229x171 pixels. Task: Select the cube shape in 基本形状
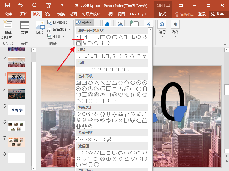79,95
